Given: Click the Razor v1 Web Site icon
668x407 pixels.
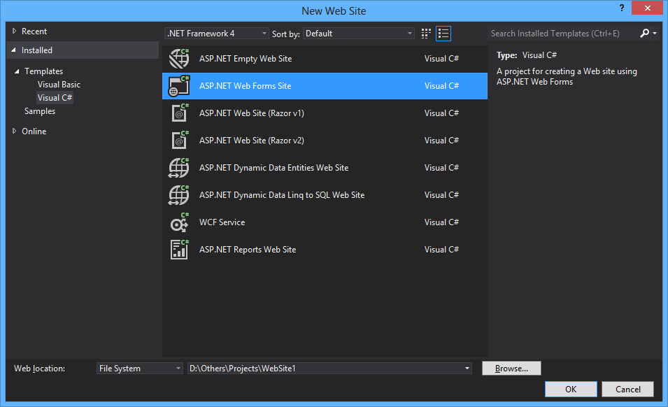Looking at the screenshot, I should coord(179,113).
